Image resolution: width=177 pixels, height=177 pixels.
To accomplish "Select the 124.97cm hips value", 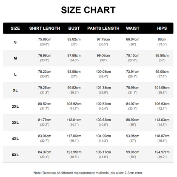I will pos(162,152).
